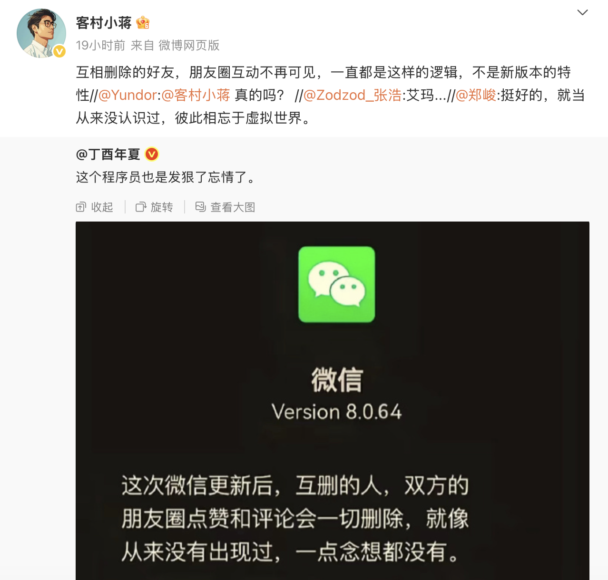Open the @丁酉年夏 original poster link
This screenshot has width=608, height=580.
tap(108, 155)
